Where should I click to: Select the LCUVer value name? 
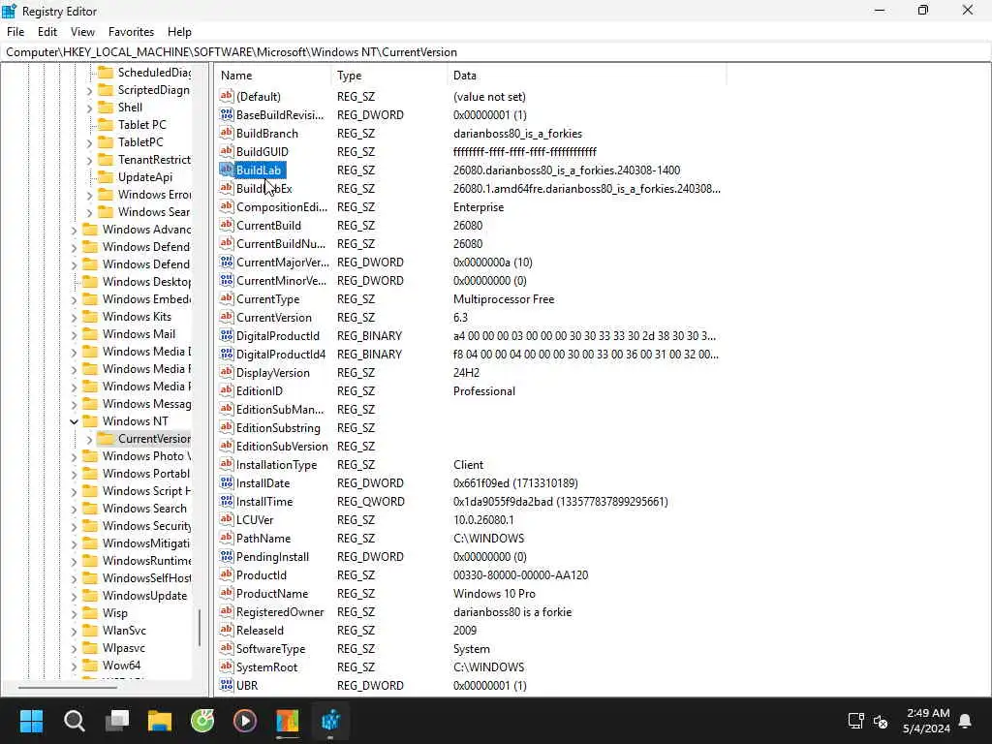[255, 519]
